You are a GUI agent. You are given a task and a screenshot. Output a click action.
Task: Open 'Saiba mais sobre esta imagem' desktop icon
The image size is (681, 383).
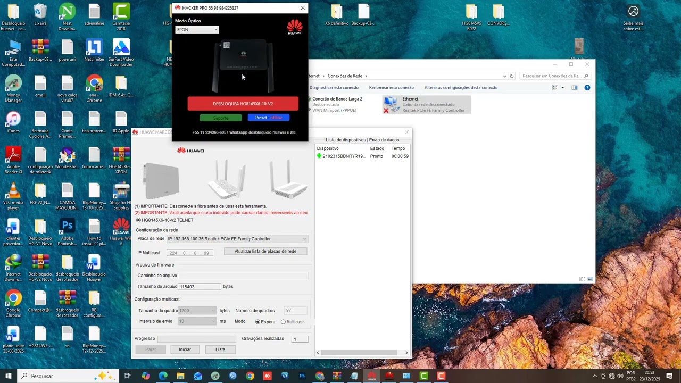coord(633,18)
